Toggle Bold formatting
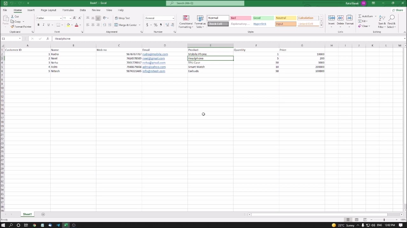The width and height of the screenshot is (407, 228). click(x=38, y=25)
